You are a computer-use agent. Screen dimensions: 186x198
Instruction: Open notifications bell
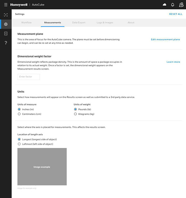click(173, 5)
